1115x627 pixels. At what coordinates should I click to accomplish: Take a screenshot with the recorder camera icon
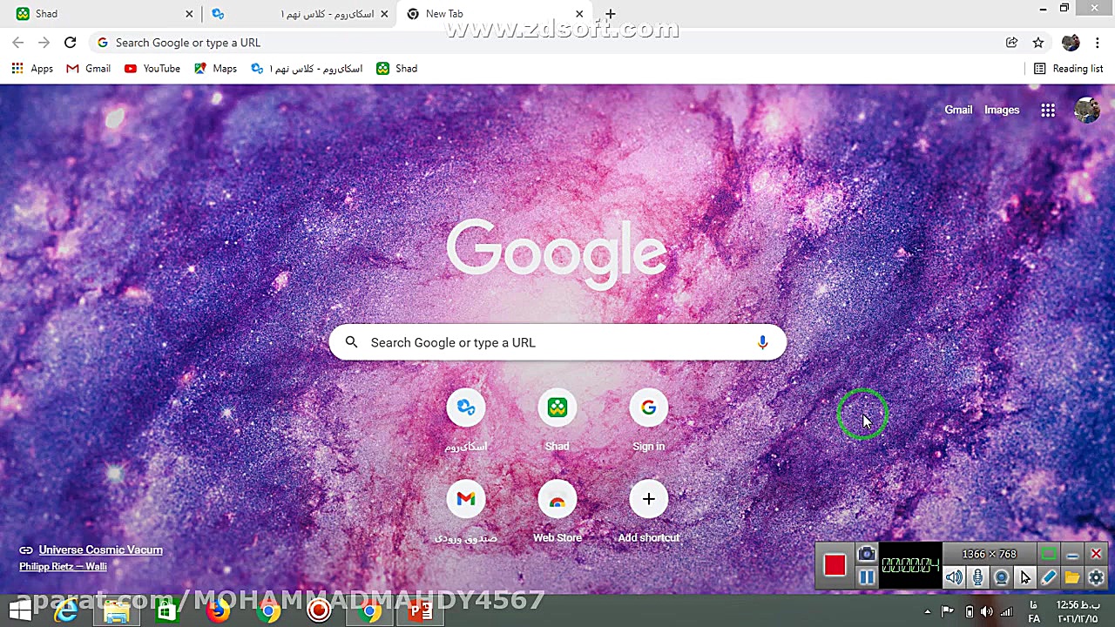[866, 554]
